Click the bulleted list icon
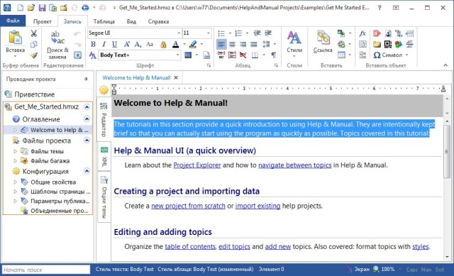Screen dimensions: 454x276 coord(221,33)
